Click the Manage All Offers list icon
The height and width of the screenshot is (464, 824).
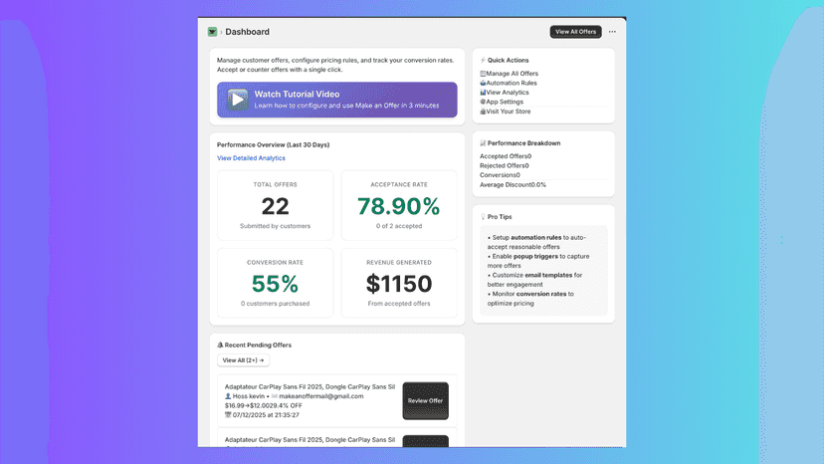[x=483, y=74]
